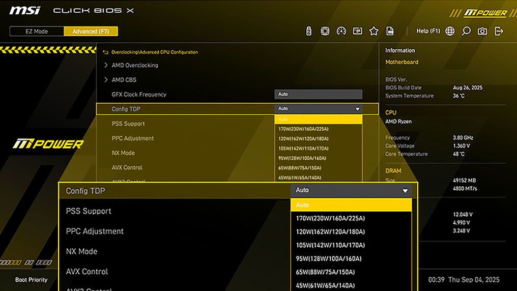This screenshot has width=517, height=291.
Task: Switch to EZ Mode
Action: [37, 32]
